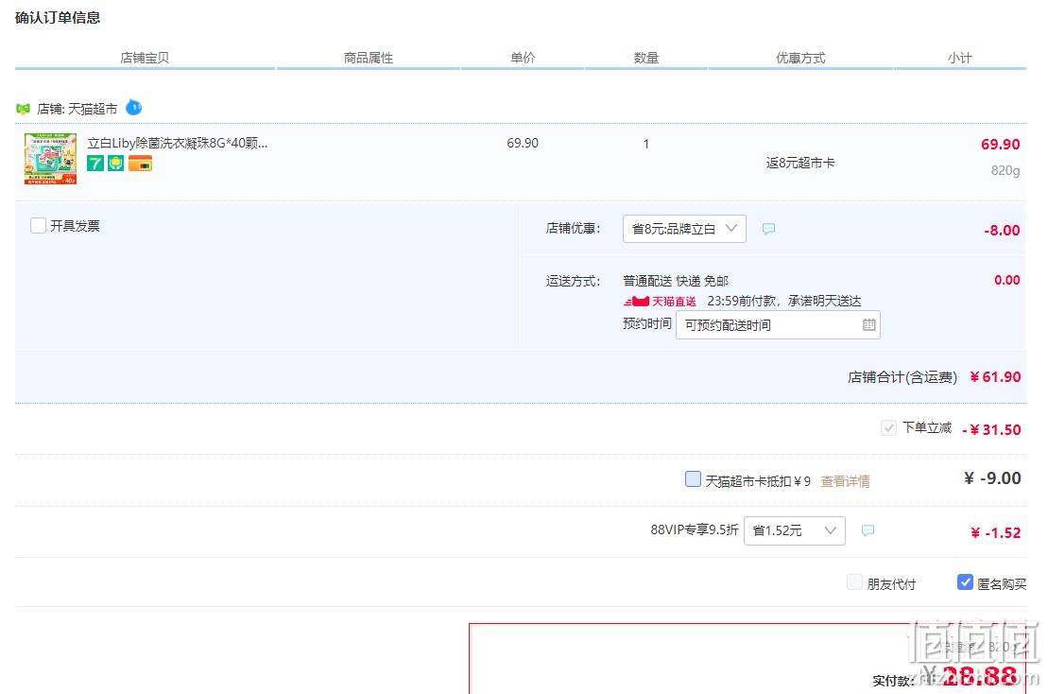Click the 返8元超市卡 promotion text
The image size is (1048, 694).
[800, 164]
